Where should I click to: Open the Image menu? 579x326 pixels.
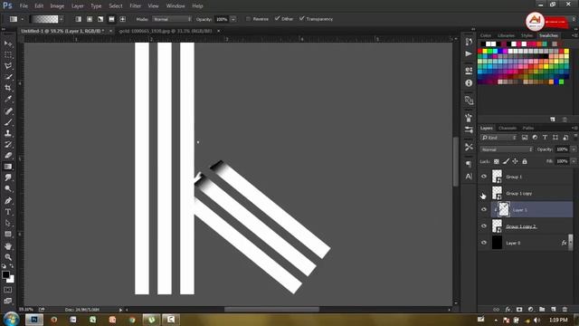[x=57, y=6]
